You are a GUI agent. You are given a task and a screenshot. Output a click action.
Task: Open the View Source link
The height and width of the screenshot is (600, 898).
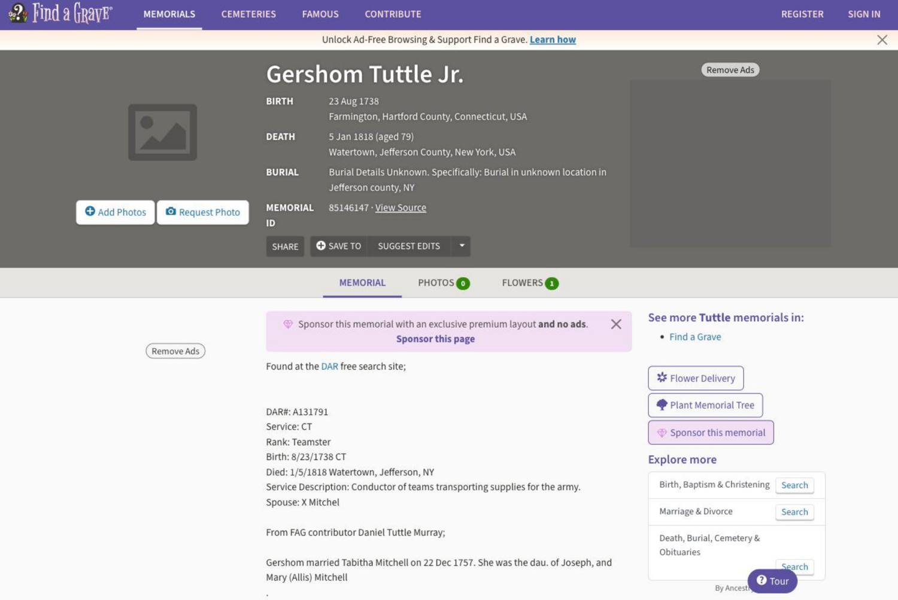[401, 208]
